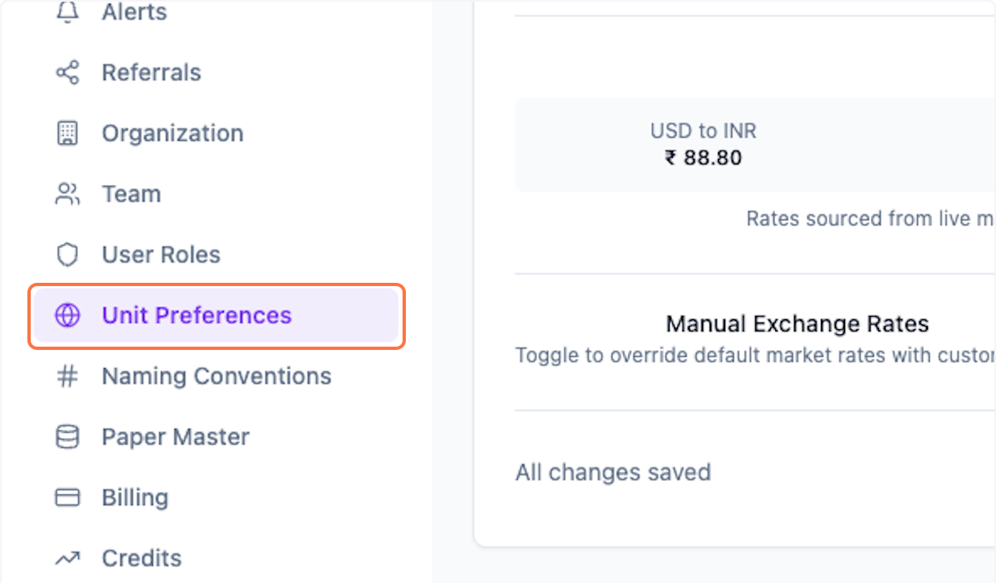Screen dimensions: 996x583
Task: Click the shield icon for User Roles
Action: (67, 255)
